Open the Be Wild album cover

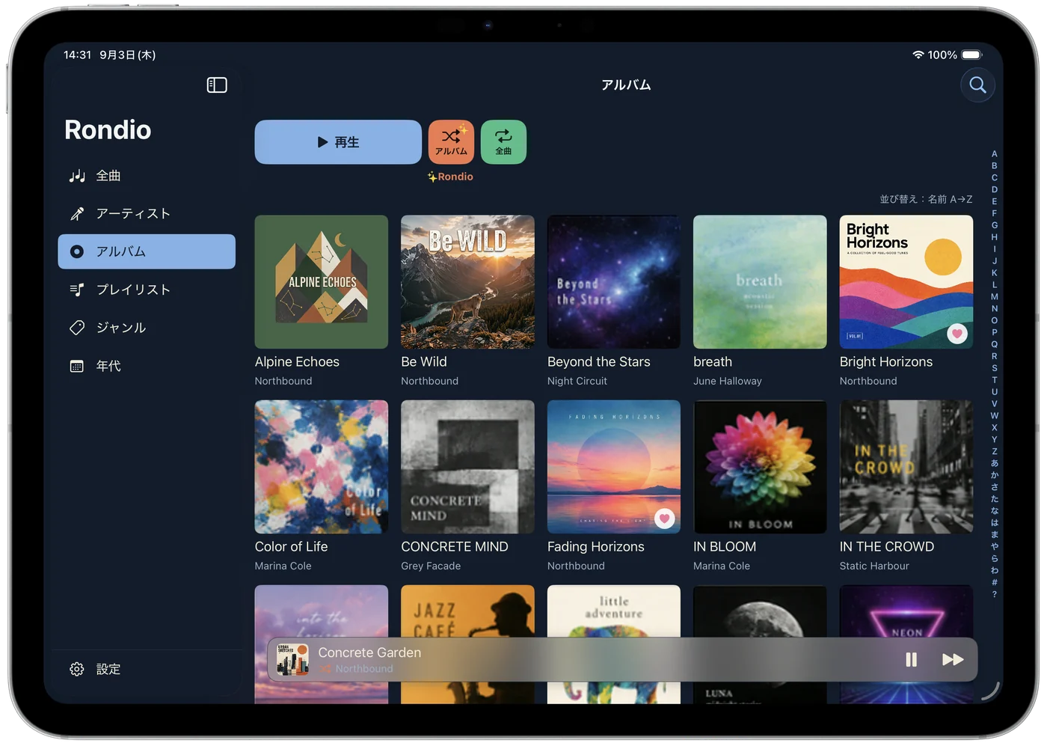(467, 282)
